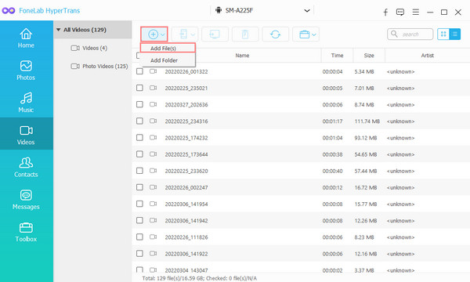Select file name 20220306_141942
The height and width of the screenshot is (282, 470).
[186, 221]
